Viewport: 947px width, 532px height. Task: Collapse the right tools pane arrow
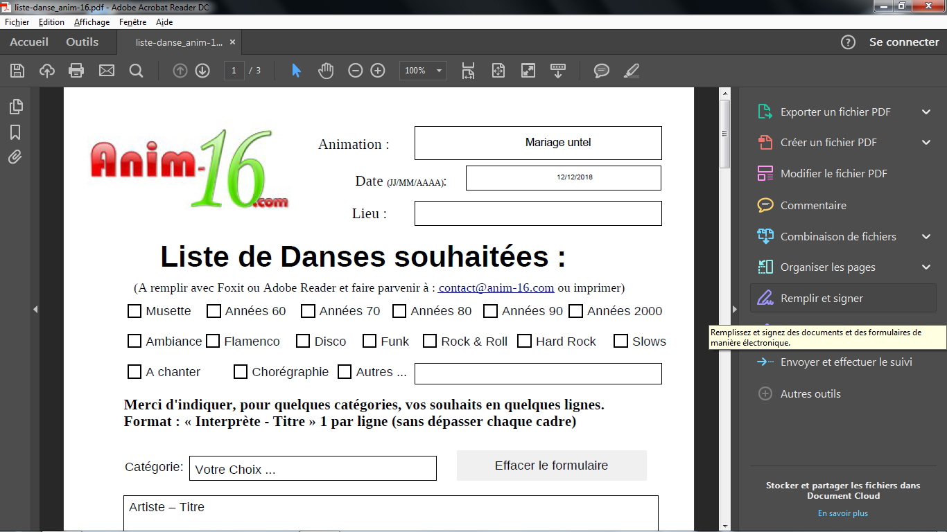coord(735,310)
